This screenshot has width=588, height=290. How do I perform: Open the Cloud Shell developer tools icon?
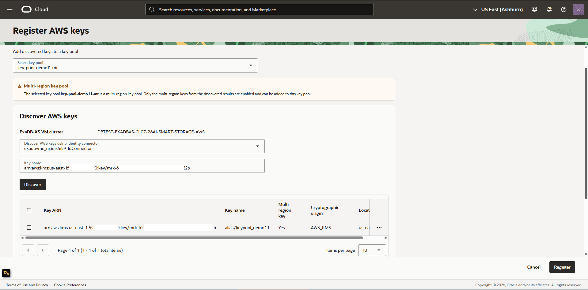[534, 9]
